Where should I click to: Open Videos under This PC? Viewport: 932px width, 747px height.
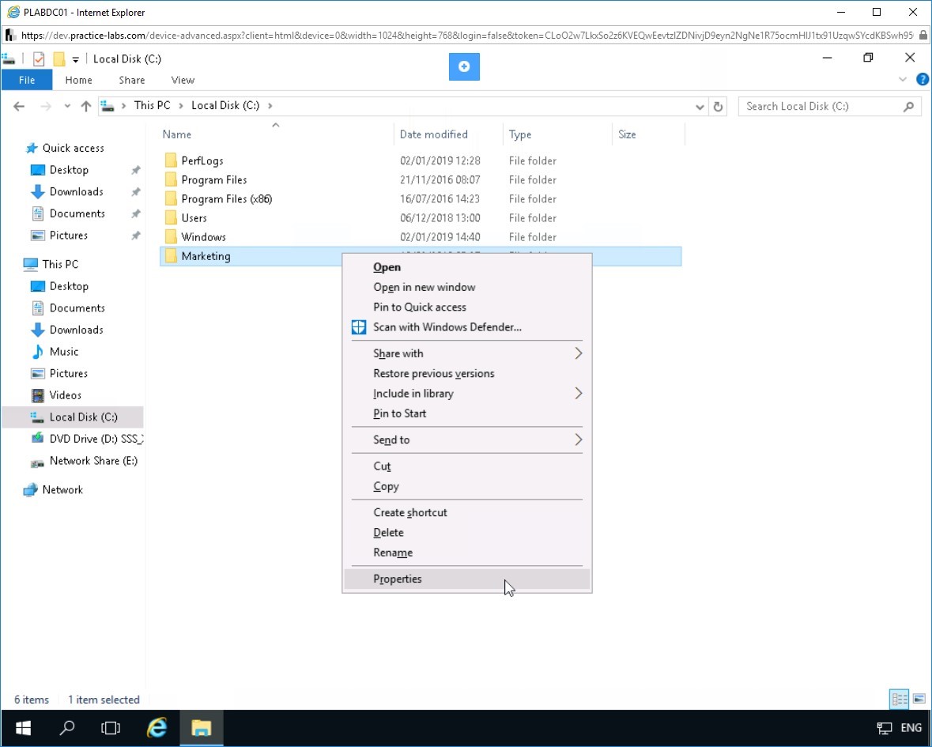tap(65, 395)
